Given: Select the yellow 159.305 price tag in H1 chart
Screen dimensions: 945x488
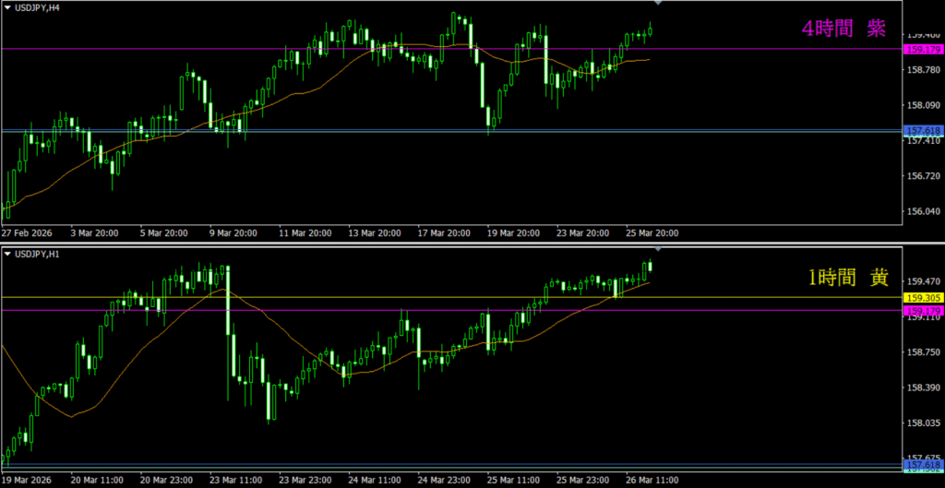Looking at the screenshot, I should pyautogui.click(x=922, y=298).
